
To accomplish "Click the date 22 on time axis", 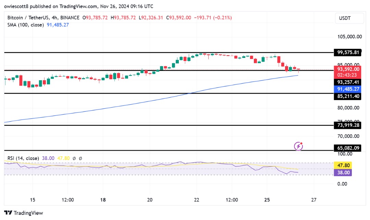I will point(196,200).
